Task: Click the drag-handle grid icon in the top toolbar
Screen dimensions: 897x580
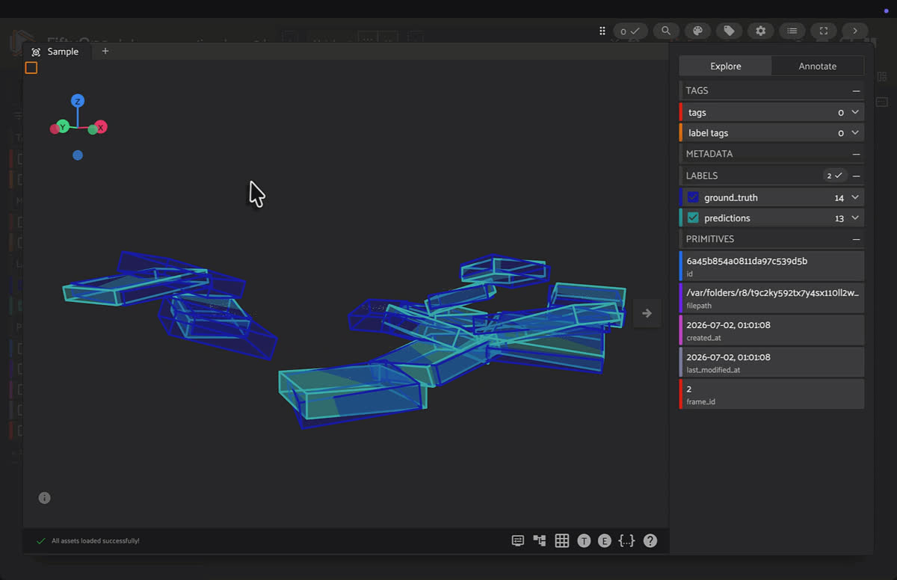Action: (x=602, y=31)
